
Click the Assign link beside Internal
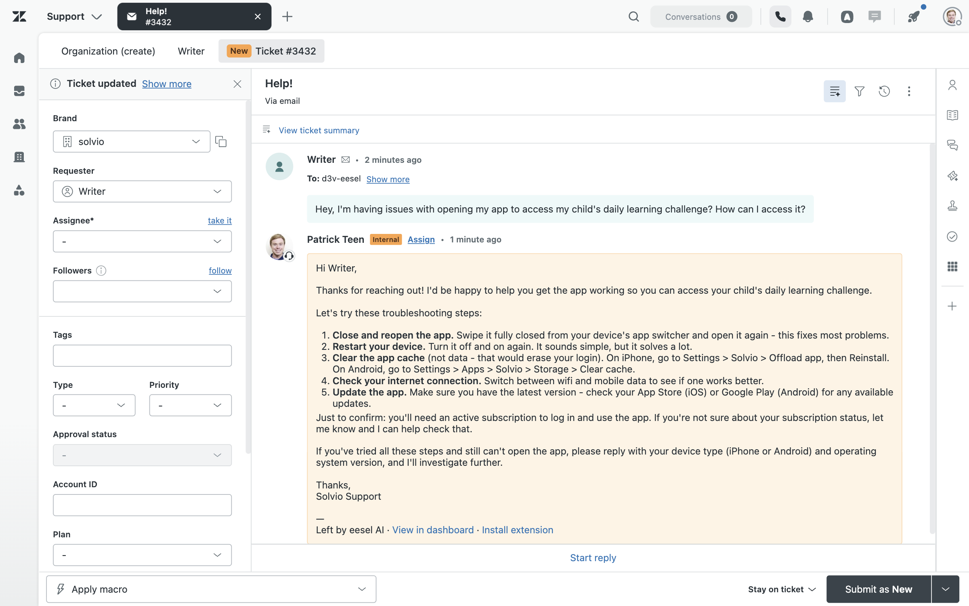click(x=421, y=240)
